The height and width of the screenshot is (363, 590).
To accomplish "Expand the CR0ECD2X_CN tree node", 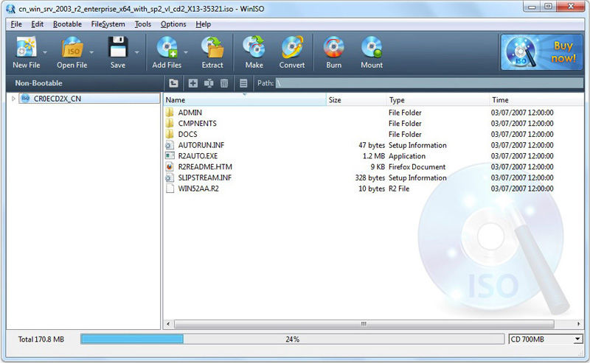I will (13, 99).
